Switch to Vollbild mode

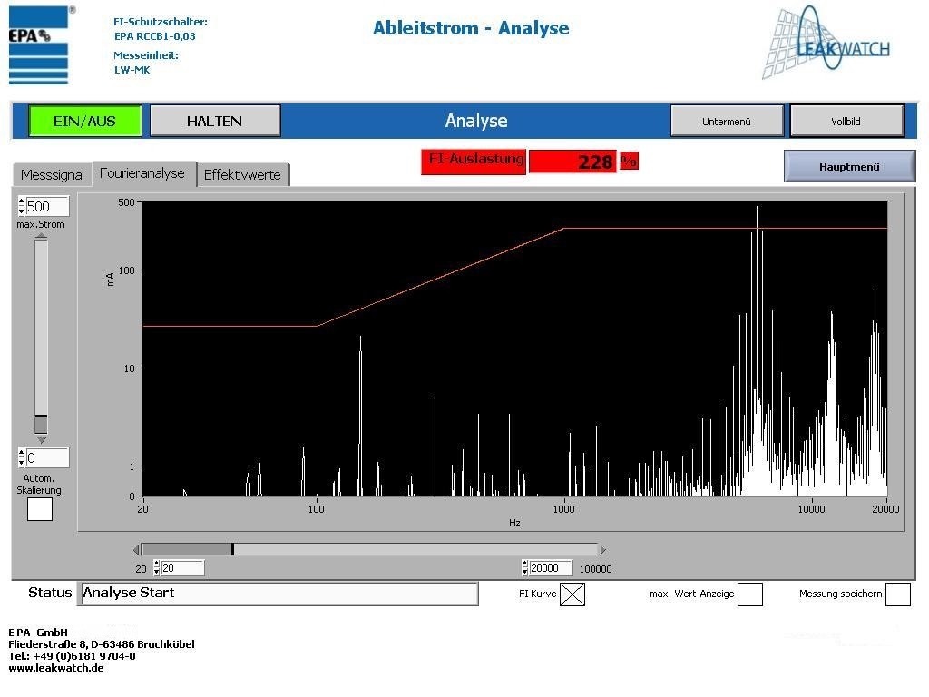pyautogui.click(x=846, y=120)
